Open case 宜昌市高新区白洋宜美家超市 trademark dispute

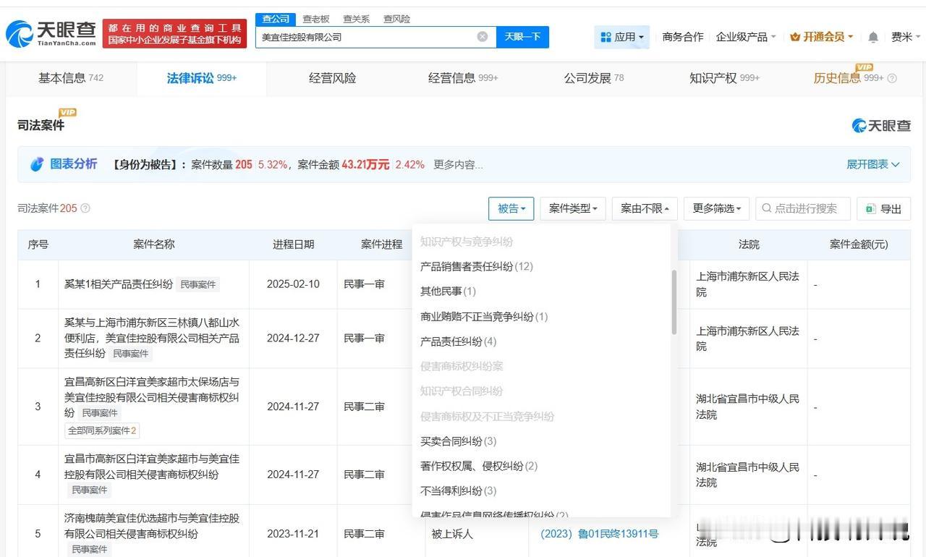(x=152, y=467)
